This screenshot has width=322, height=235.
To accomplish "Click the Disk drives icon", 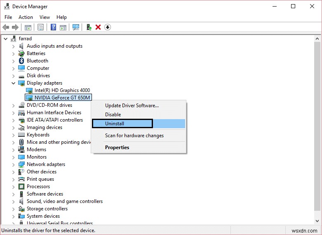I will pyautogui.click(x=21, y=76).
